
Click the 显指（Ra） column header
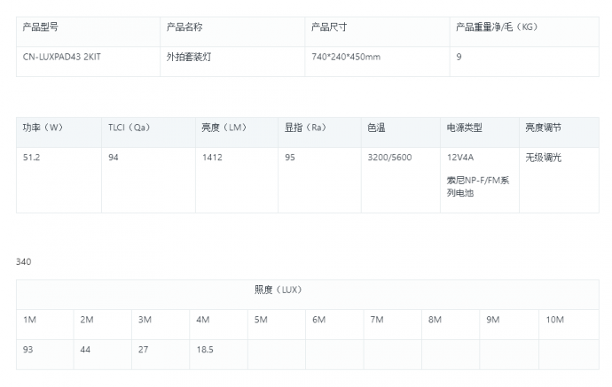306,128
